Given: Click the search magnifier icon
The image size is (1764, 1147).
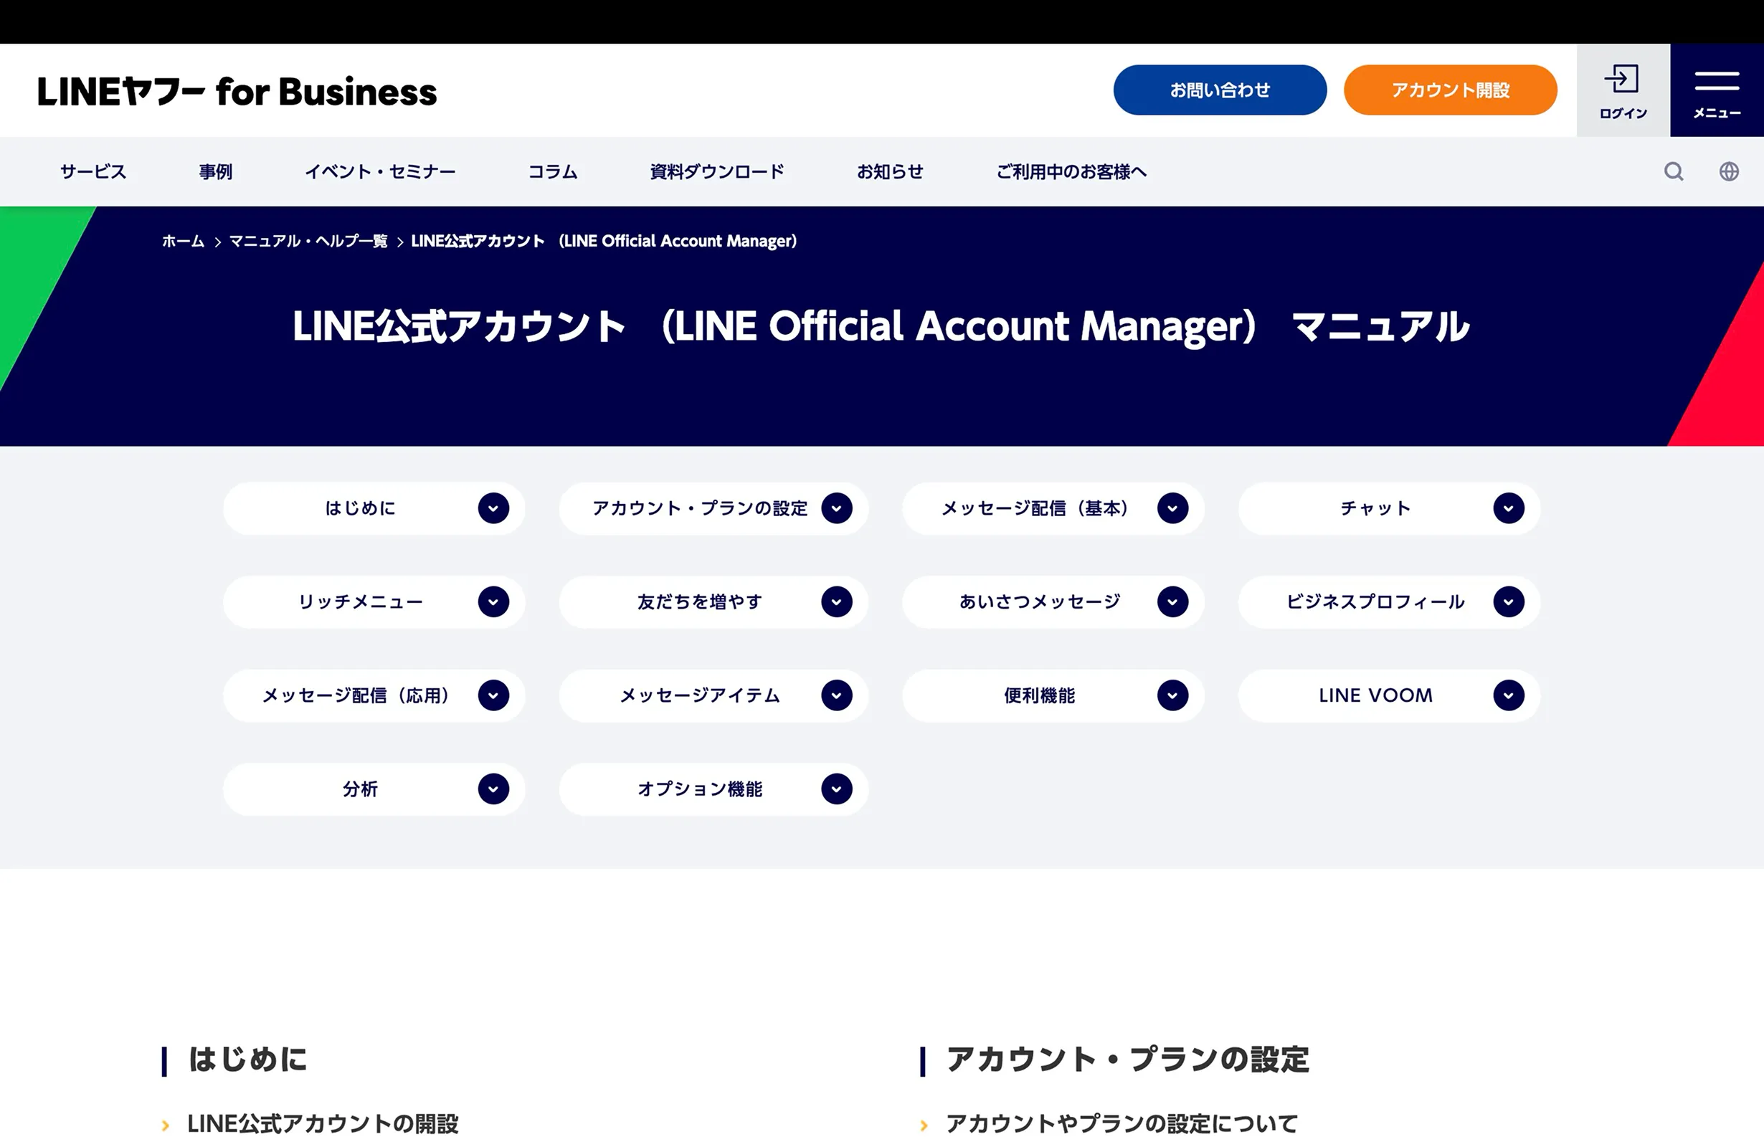Looking at the screenshot, I should pos(1673,172).
